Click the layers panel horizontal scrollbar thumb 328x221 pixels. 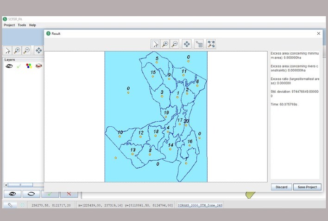pyautogui.click(x=20, y=185)
